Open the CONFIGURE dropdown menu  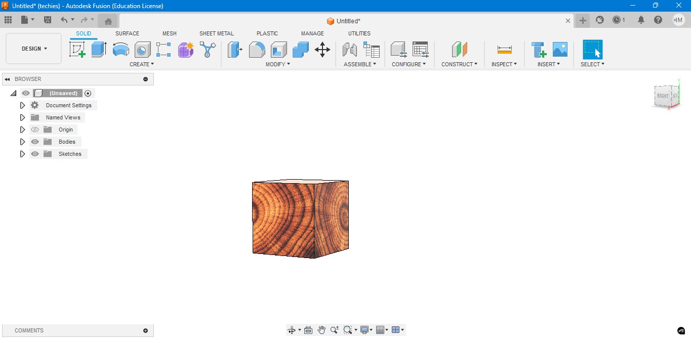409,64
